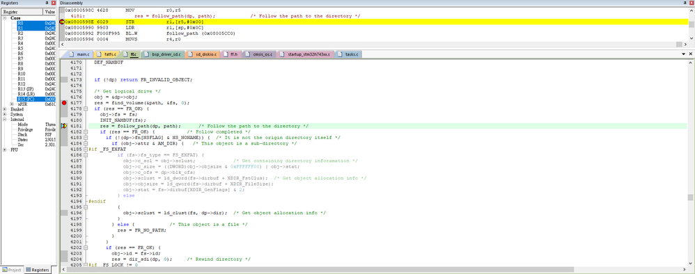Expand the Banked register group

point(5,109)
